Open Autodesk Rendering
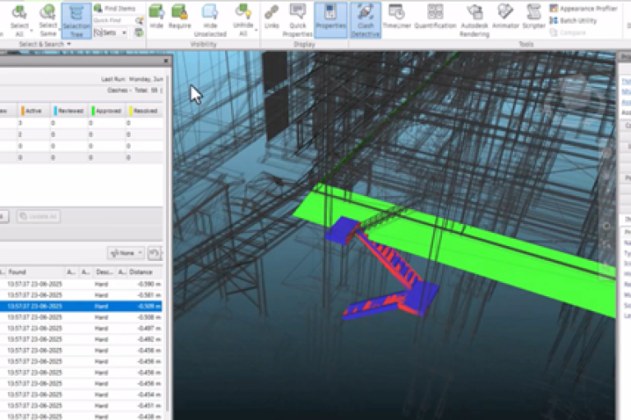The image size is (631, 420). point(474,20)
